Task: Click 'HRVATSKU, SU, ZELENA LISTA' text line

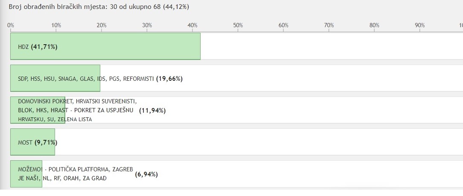Action: coord(55,119)
